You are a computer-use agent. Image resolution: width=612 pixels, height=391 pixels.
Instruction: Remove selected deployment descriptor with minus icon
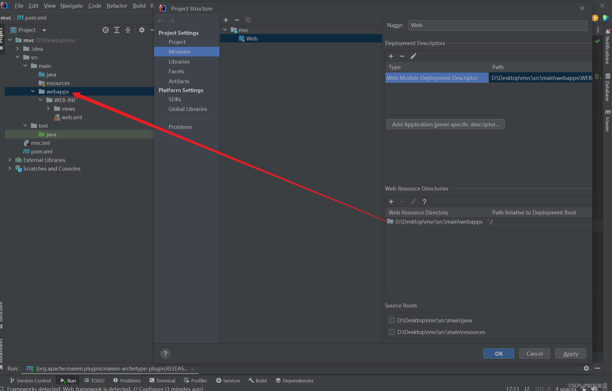402,56
